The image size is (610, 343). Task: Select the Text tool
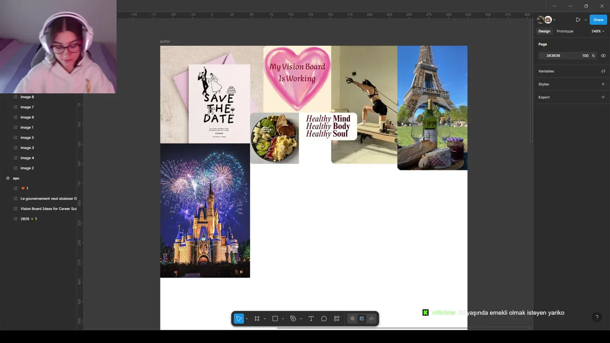click(311, 319)
